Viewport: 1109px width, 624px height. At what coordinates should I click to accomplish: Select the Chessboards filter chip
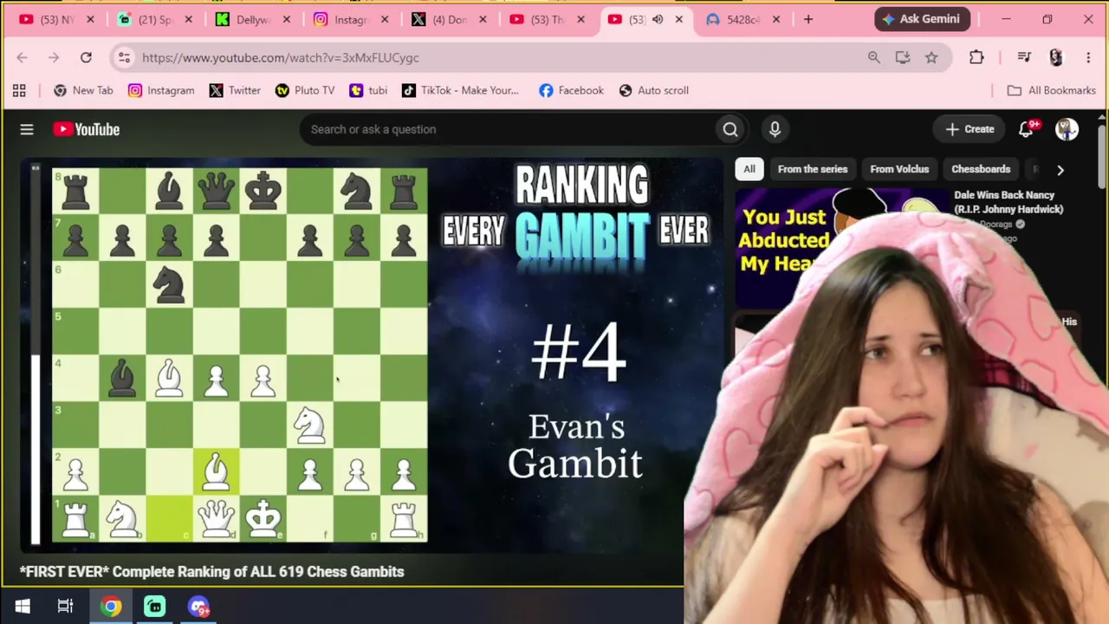tap(981, 169)
